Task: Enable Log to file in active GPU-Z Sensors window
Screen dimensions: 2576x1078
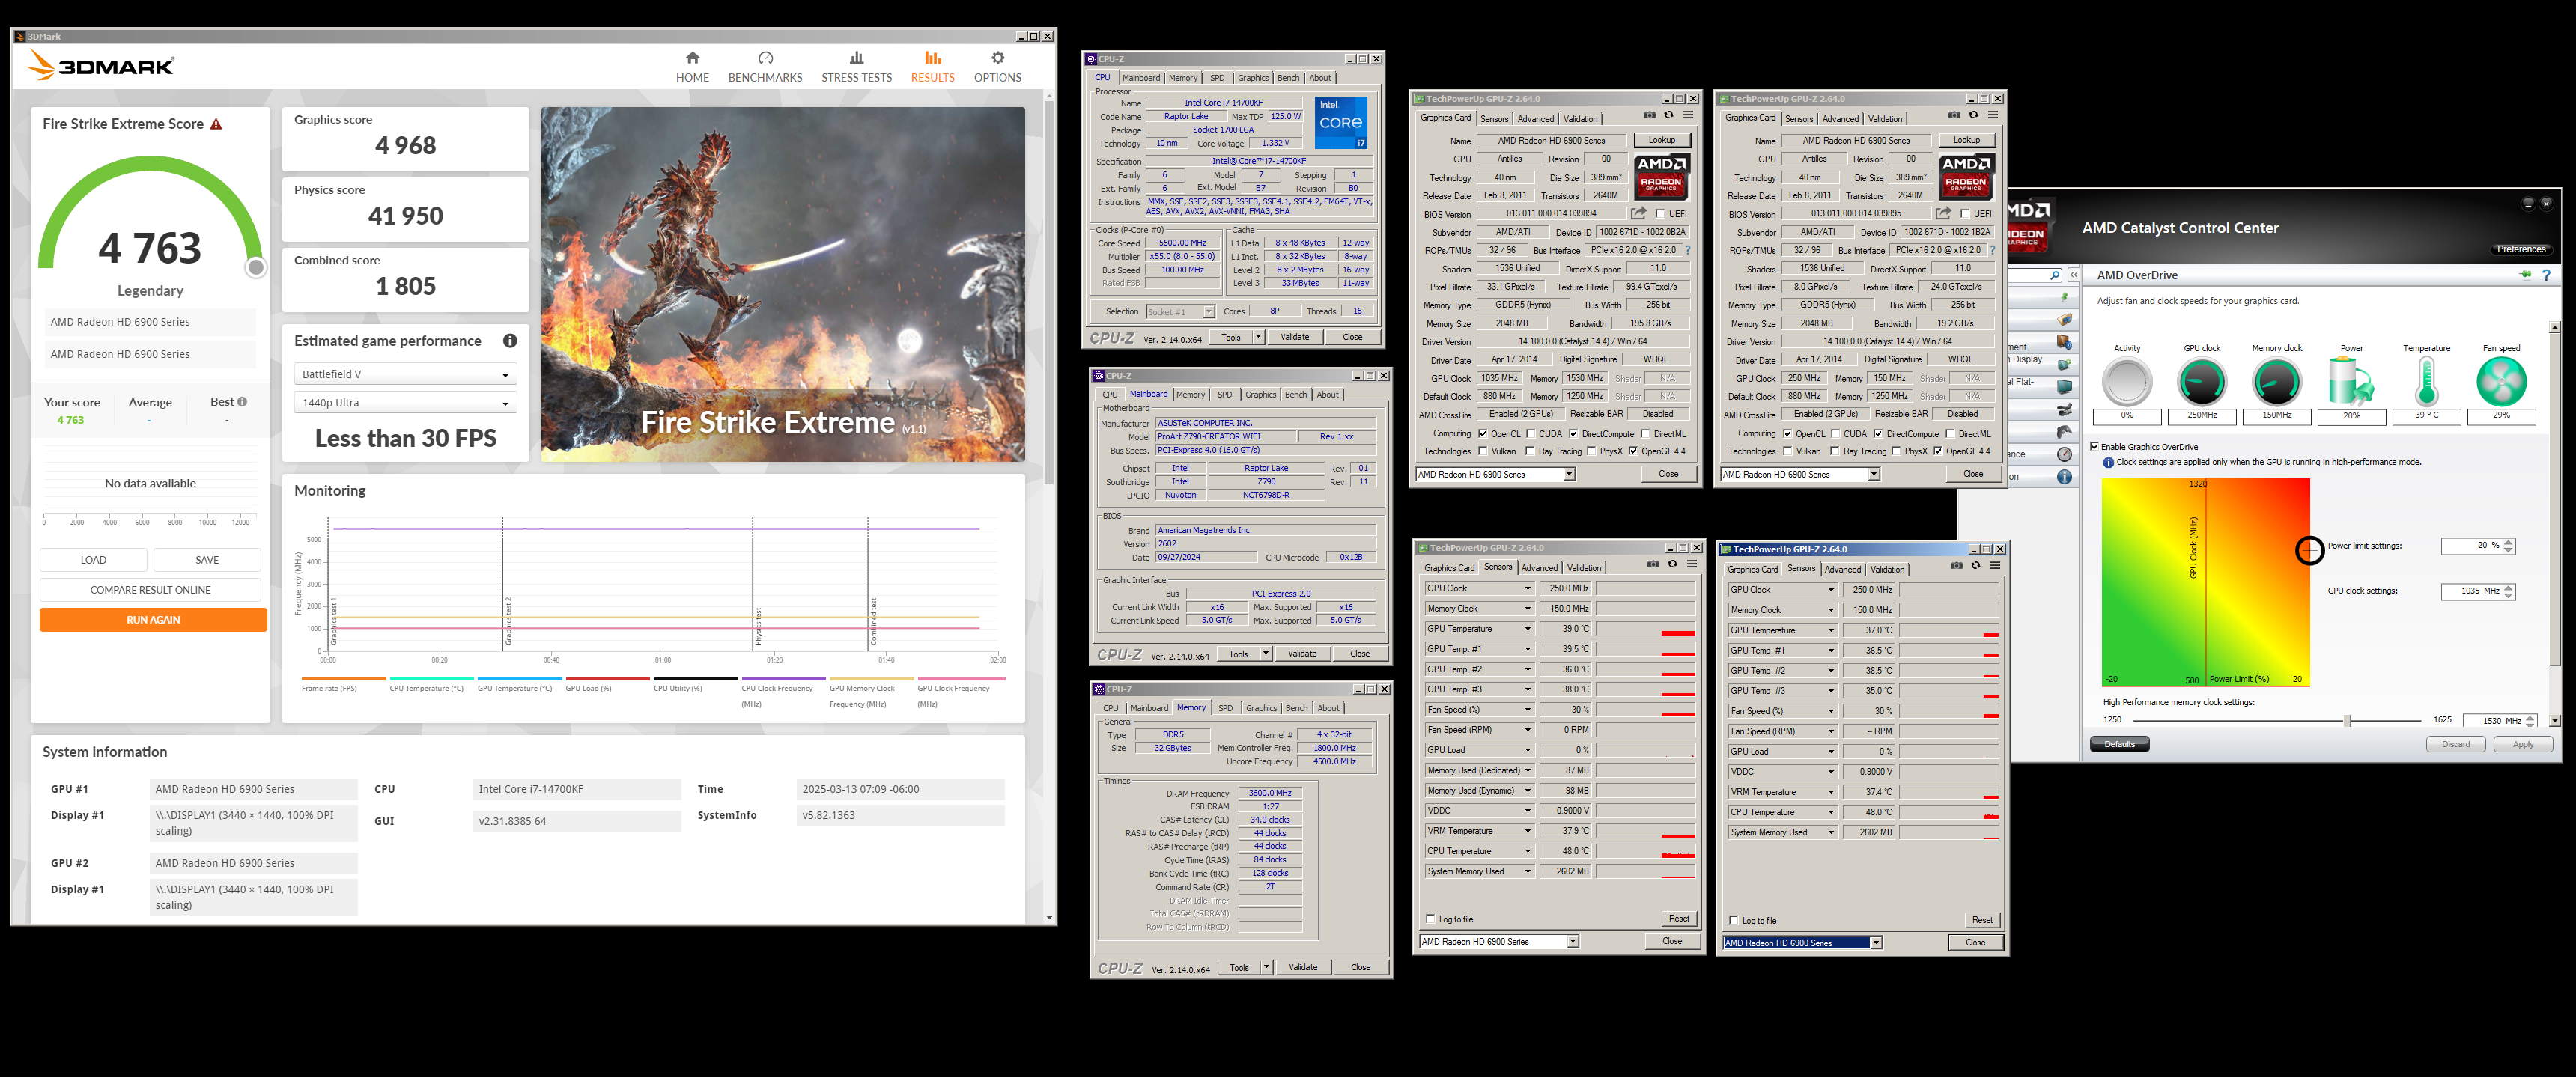Action: coord(1733,920)
